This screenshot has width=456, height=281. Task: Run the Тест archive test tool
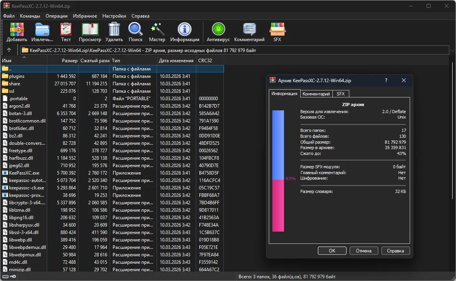point(66,32)
